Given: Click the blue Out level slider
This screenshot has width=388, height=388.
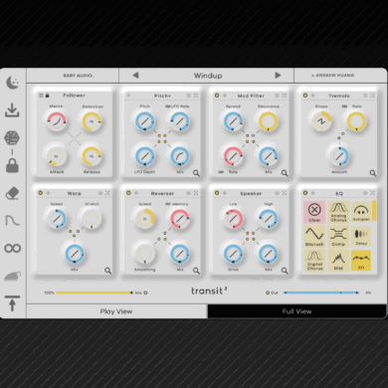Looking at the screenshot, I should click(321, 292).
